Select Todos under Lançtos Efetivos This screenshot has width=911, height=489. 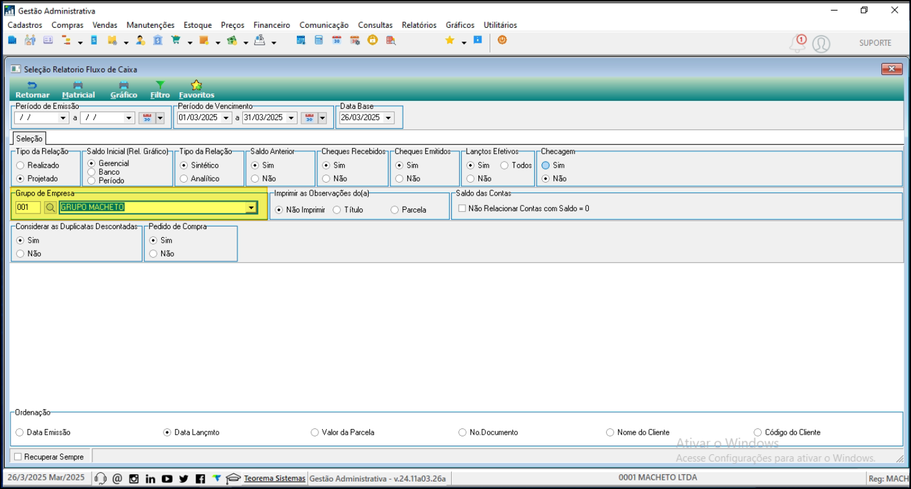[504, 165]
